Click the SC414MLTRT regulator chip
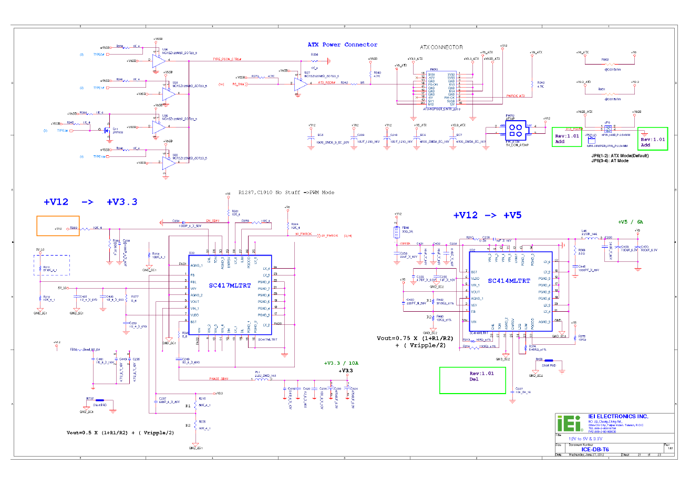Screen dimensions: 690x487 511,291
